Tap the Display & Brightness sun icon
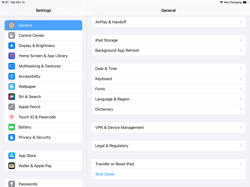Viewport: 250px width, 187px height. tap(11, 46)
